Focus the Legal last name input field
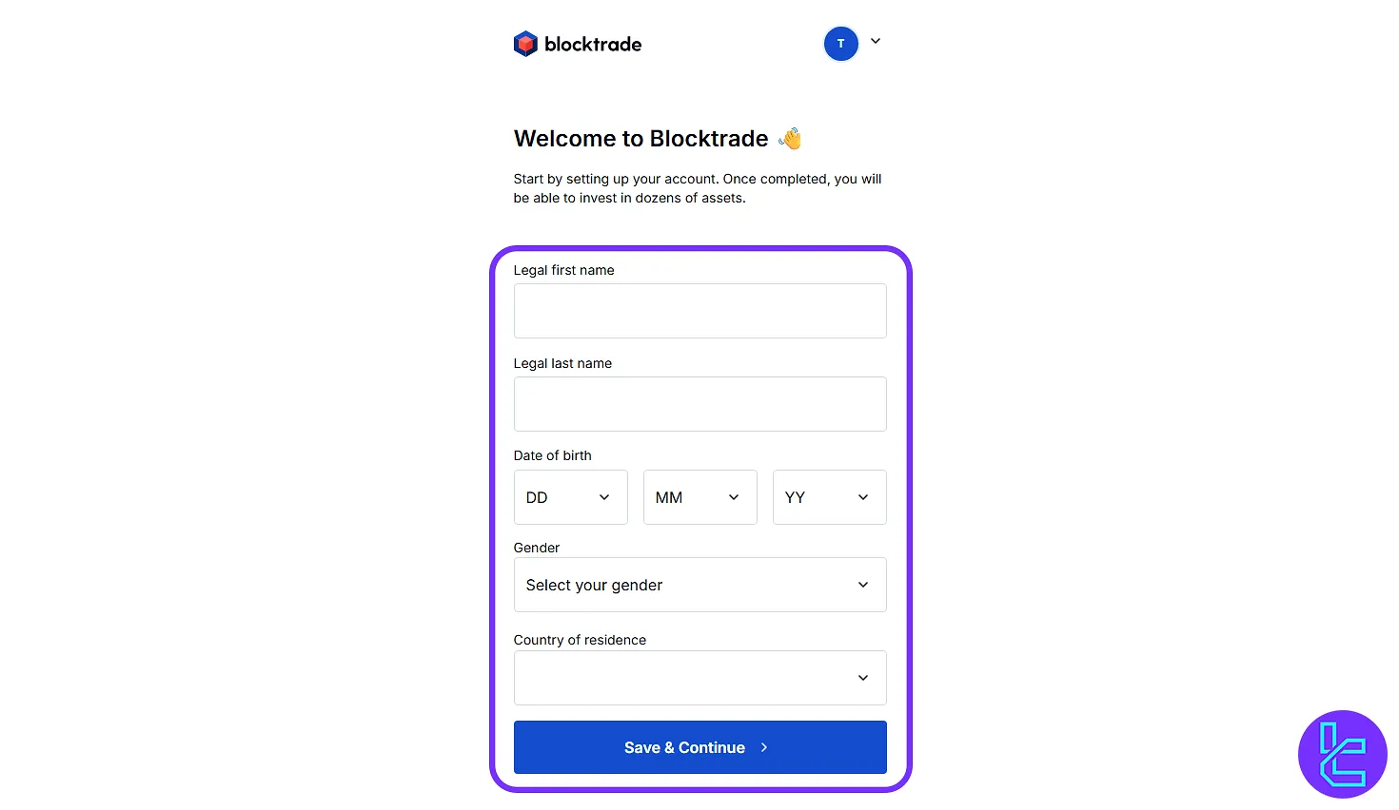This screenshot has width=1399, height=810. [699, 404]
